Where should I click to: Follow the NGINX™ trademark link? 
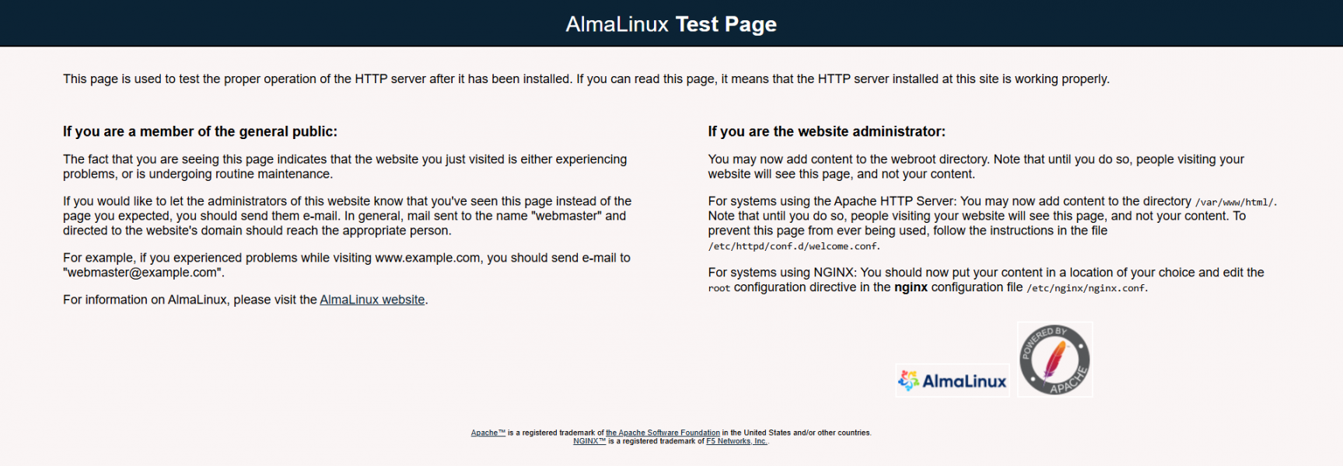pos(589,441)
